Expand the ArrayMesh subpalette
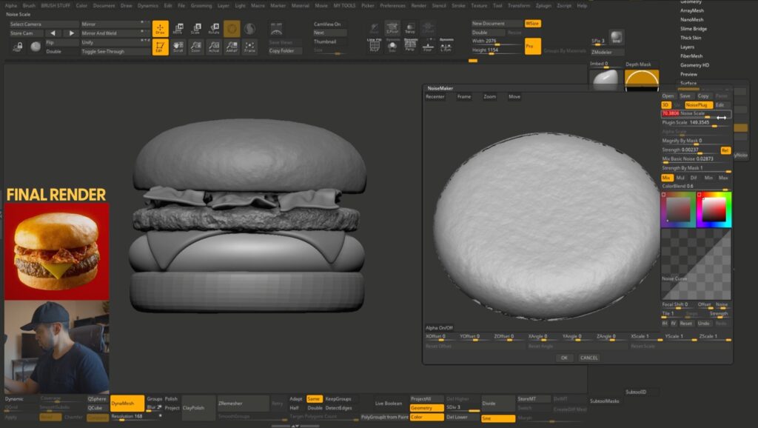758x428 pixels. tap(692, 10)
